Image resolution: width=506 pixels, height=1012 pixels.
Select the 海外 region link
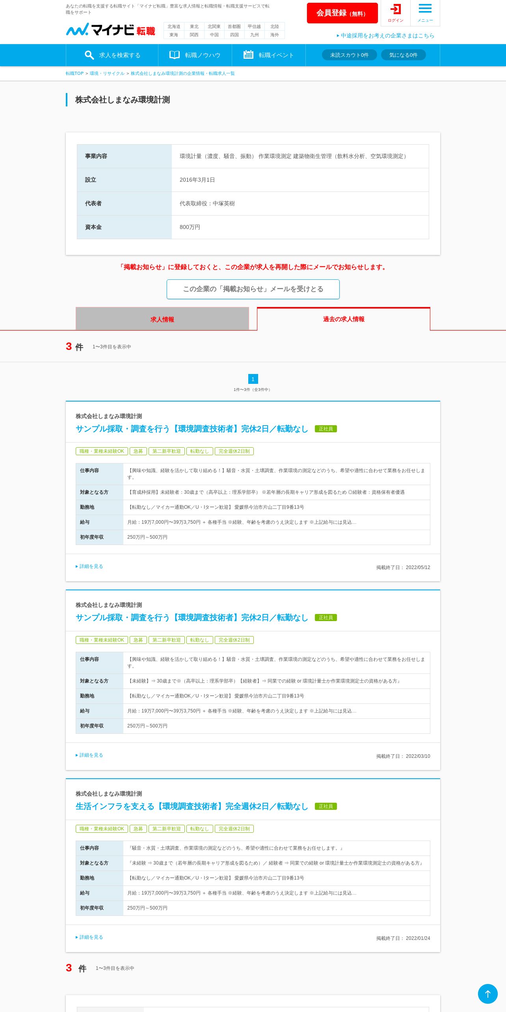tap(275, 35)
